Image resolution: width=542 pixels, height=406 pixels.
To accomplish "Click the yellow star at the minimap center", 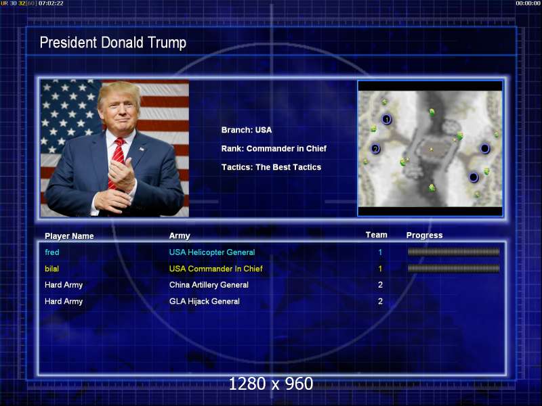I will pyautogui.click(x=431, y=149).
